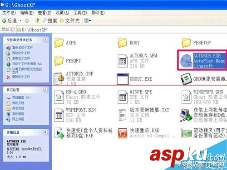Go up one folder level

[37, 20]
